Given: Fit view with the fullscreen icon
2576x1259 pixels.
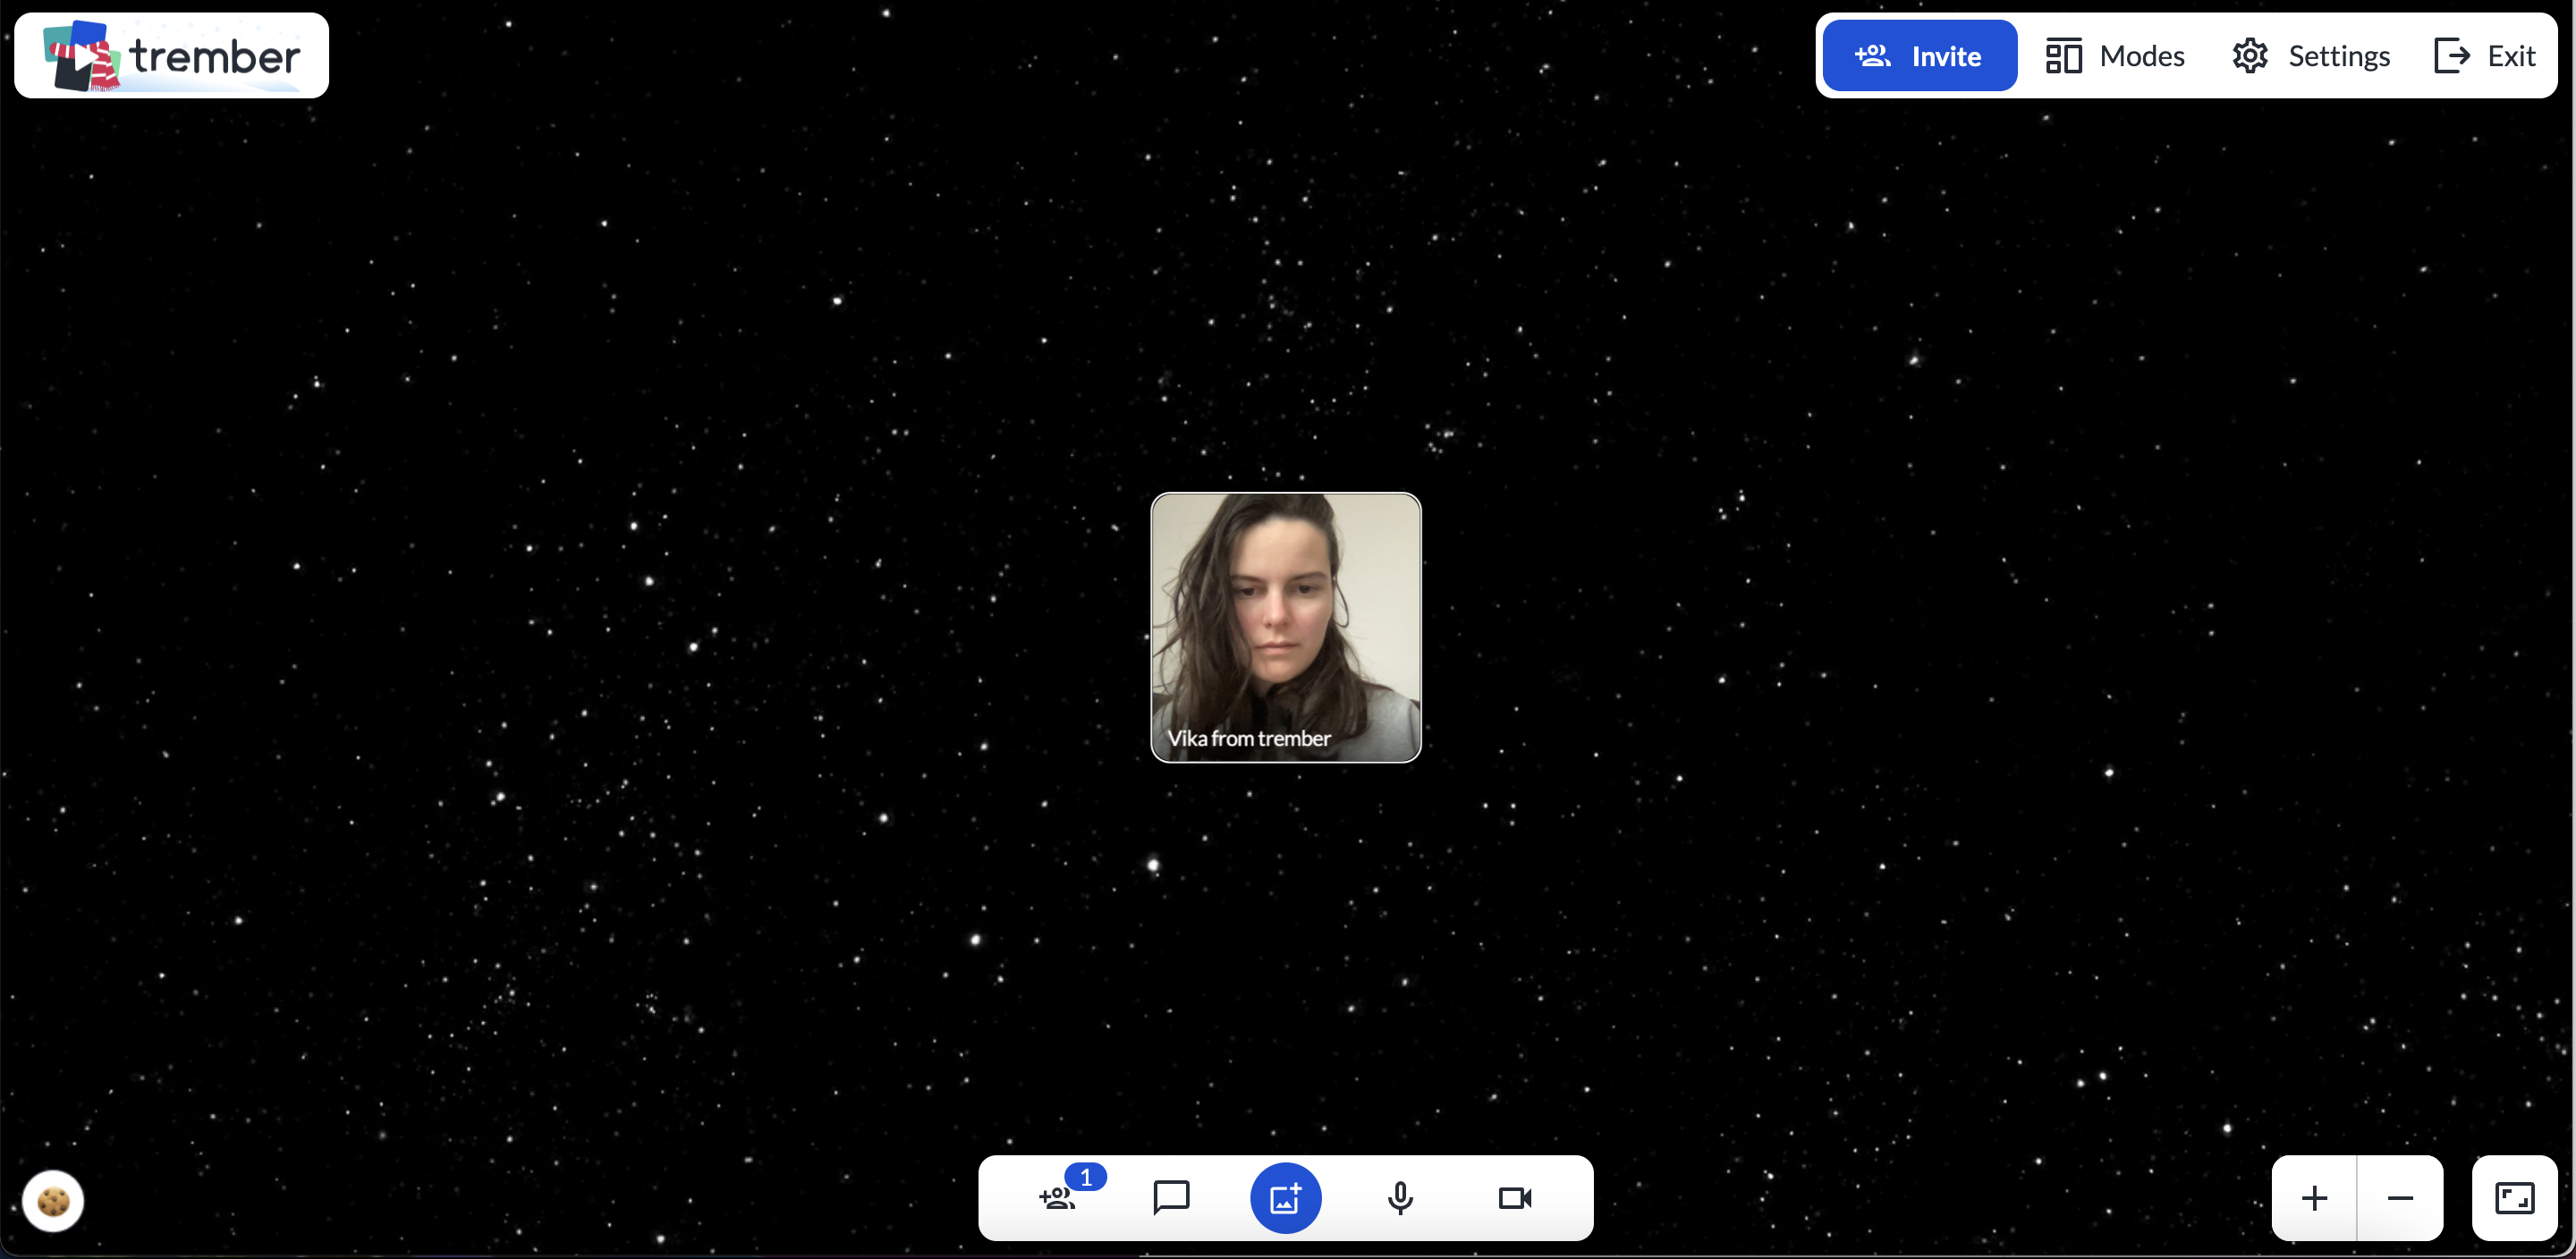Looking at the screenshot, I should click(x=2515, y=1198).
